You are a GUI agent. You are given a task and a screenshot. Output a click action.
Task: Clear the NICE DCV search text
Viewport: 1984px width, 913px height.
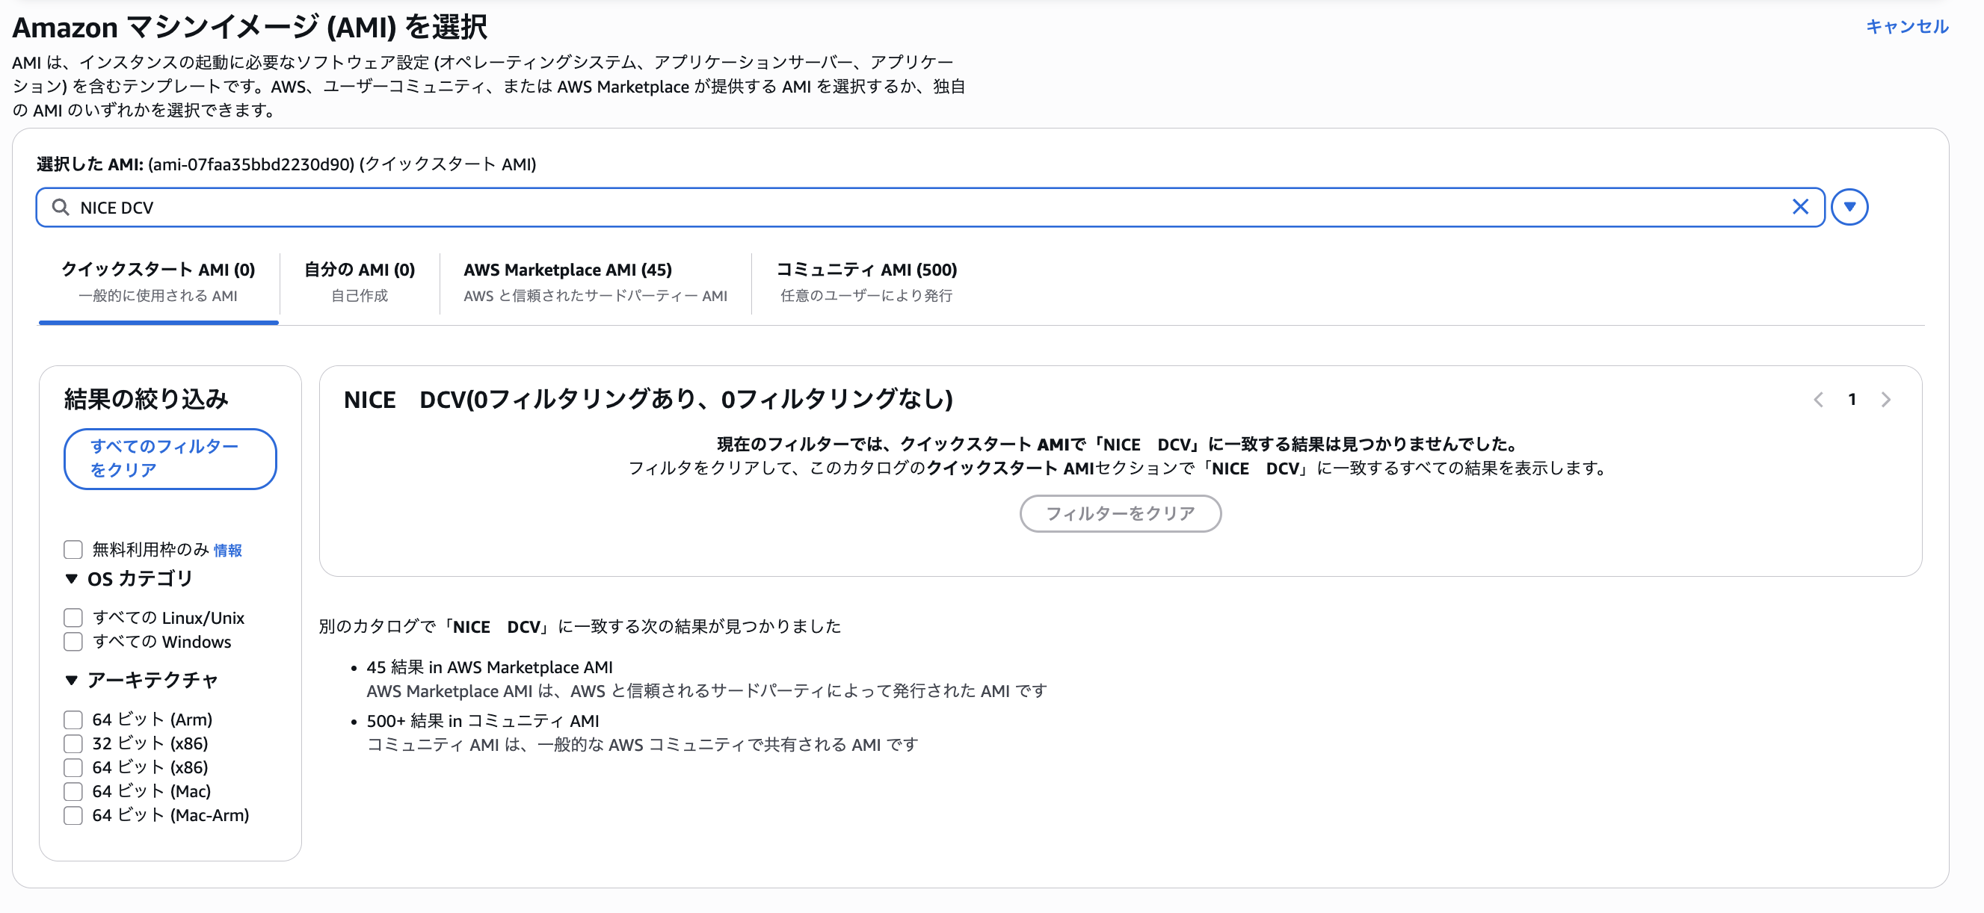[x=1800, y=207]
